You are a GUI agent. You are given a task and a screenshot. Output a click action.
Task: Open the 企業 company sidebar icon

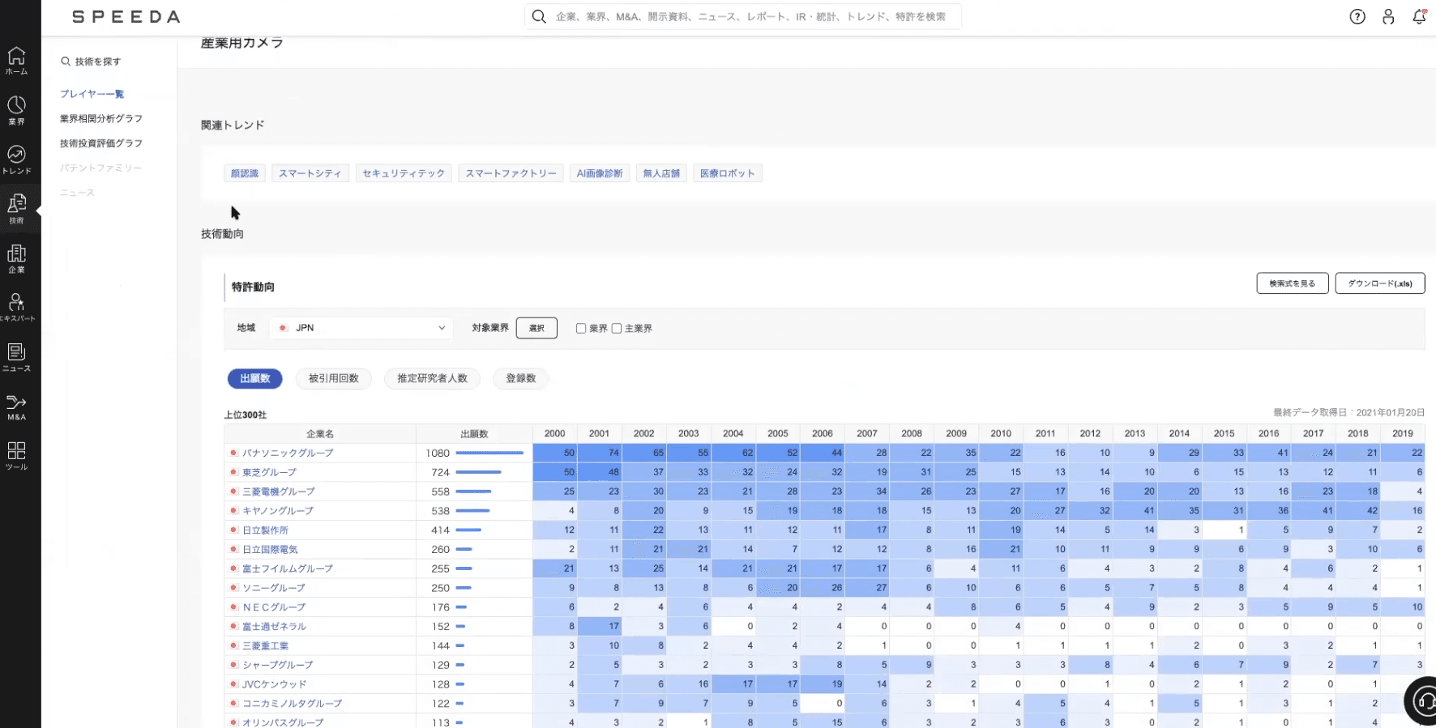point(16,258)
